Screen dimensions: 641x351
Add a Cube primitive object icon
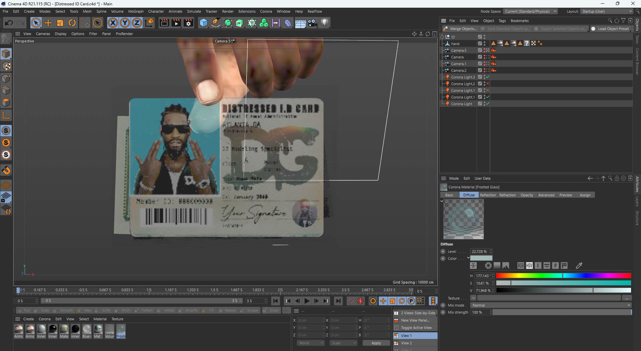point(203,23)
